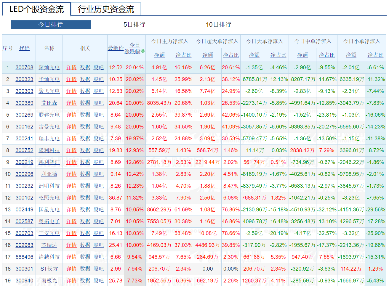Open 股吧 for 清越科技

99,257
